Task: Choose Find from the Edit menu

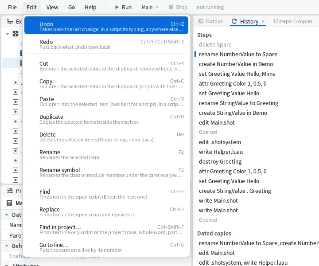Action: [x=106, y=194]
